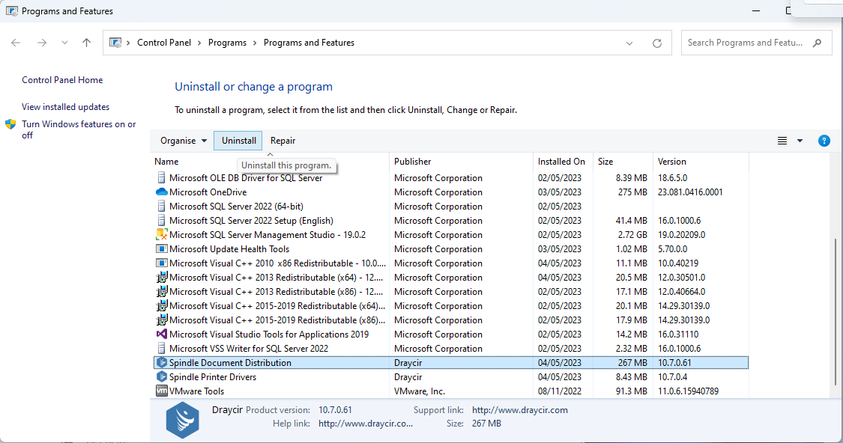Minimize the Programs and Features window
Image resolution: width=843 pixels, height=443 pixels.
coord(756,10)
